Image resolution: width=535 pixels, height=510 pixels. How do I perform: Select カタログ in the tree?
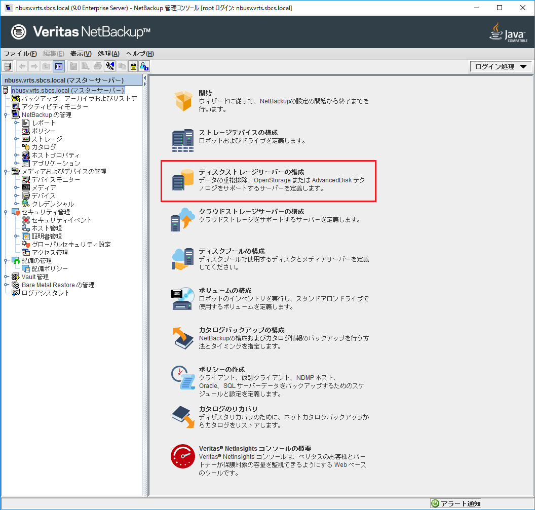[44, 147]
